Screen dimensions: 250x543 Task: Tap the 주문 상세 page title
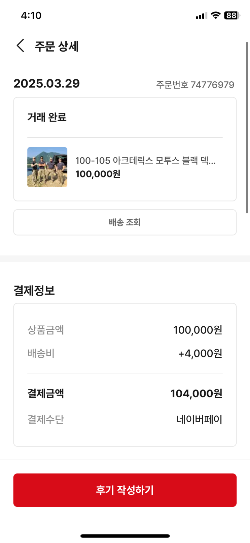57,46
